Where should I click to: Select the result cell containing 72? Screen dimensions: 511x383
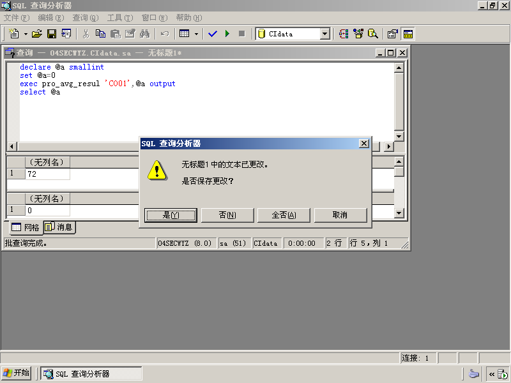(x=47, y=174)
